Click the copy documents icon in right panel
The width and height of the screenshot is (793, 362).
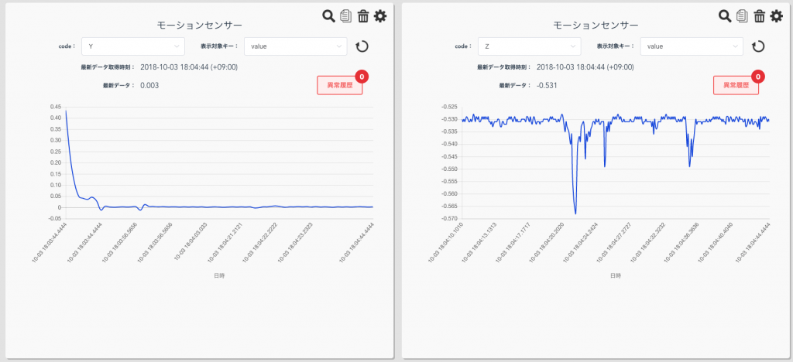[742, 15]
